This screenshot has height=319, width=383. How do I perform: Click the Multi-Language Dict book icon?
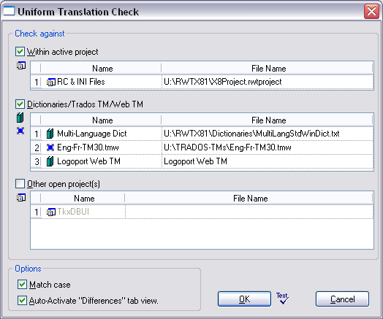pos(50,134)
